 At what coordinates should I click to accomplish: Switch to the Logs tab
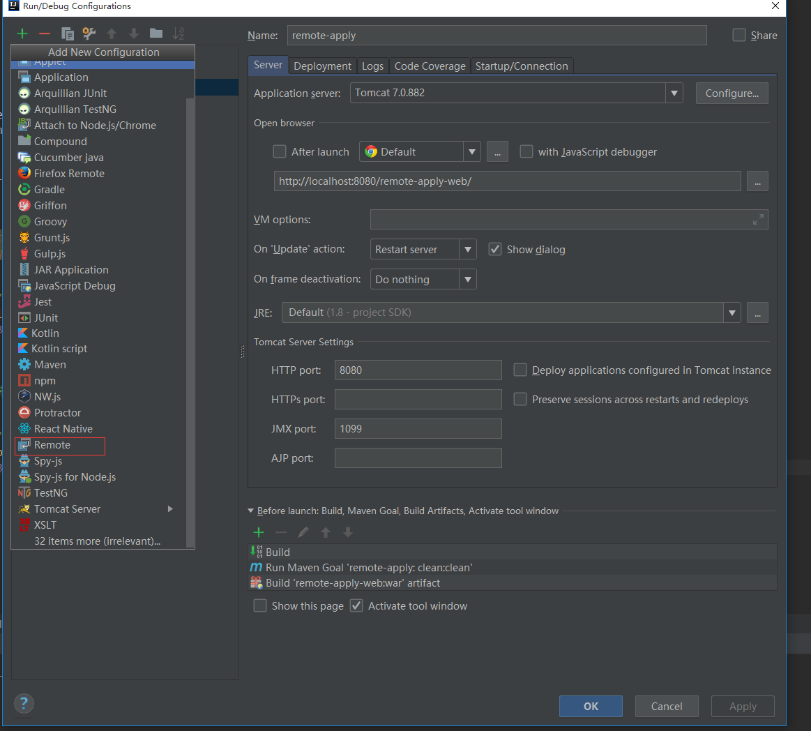(x=372, y=66)
